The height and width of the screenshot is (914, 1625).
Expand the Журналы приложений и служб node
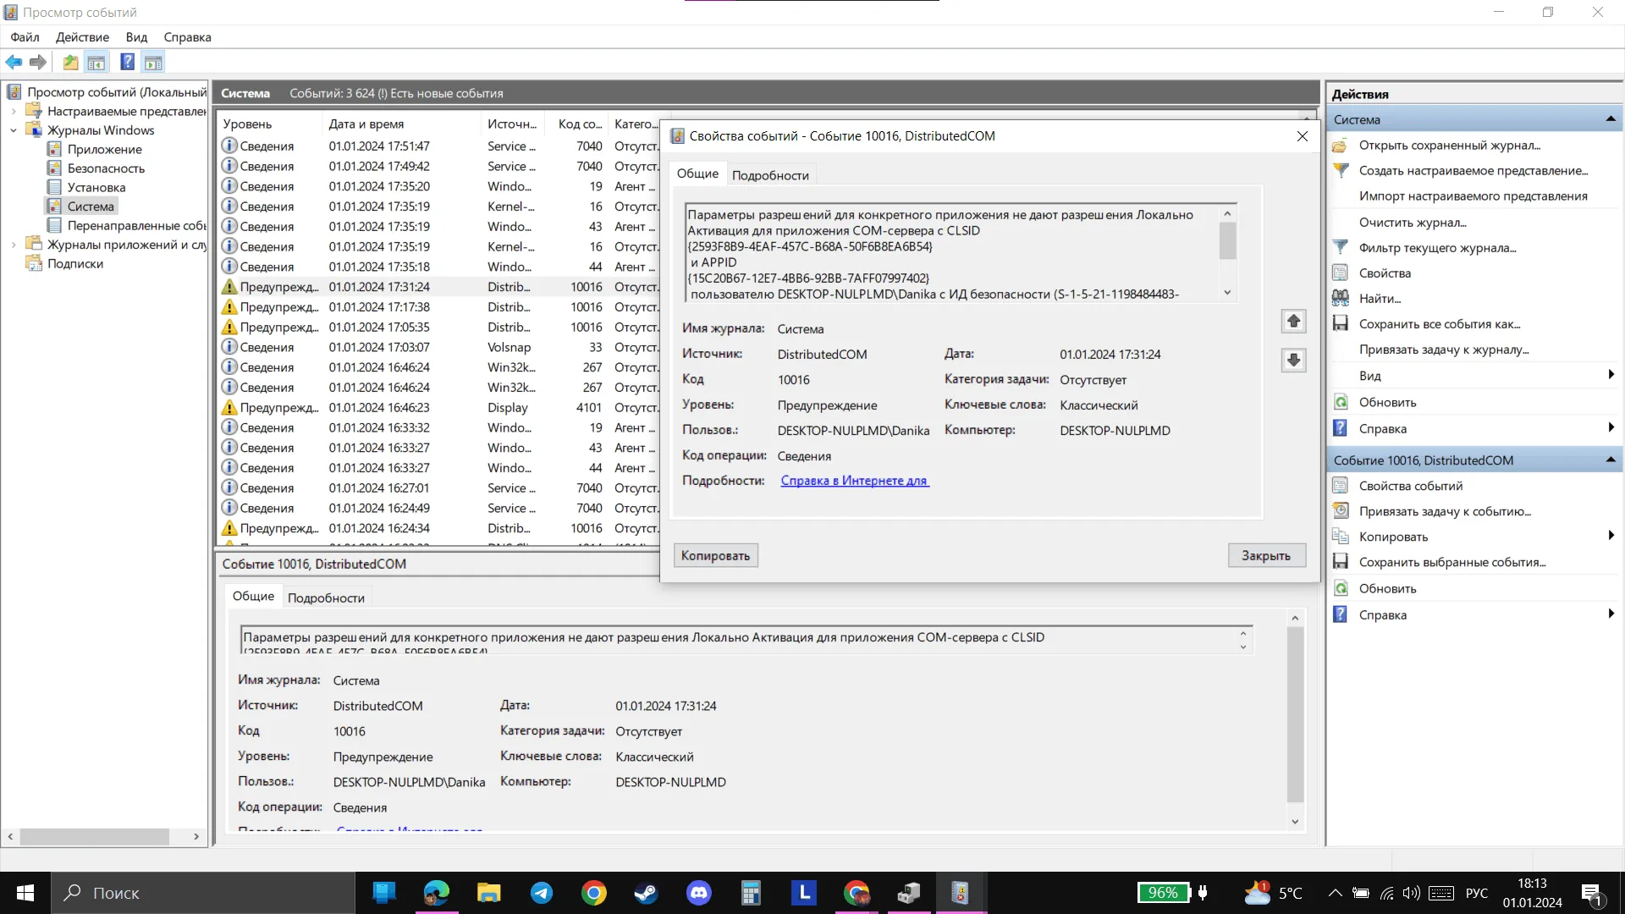(x=14, y=245)
